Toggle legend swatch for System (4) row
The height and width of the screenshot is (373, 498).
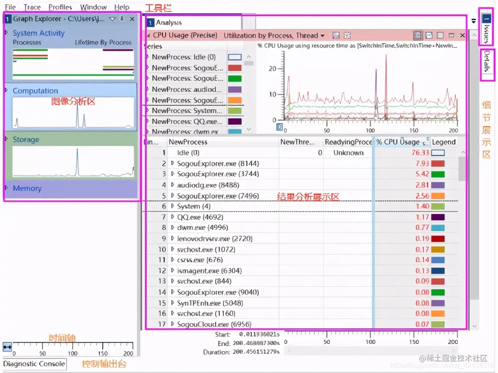(x=438, y=206)
